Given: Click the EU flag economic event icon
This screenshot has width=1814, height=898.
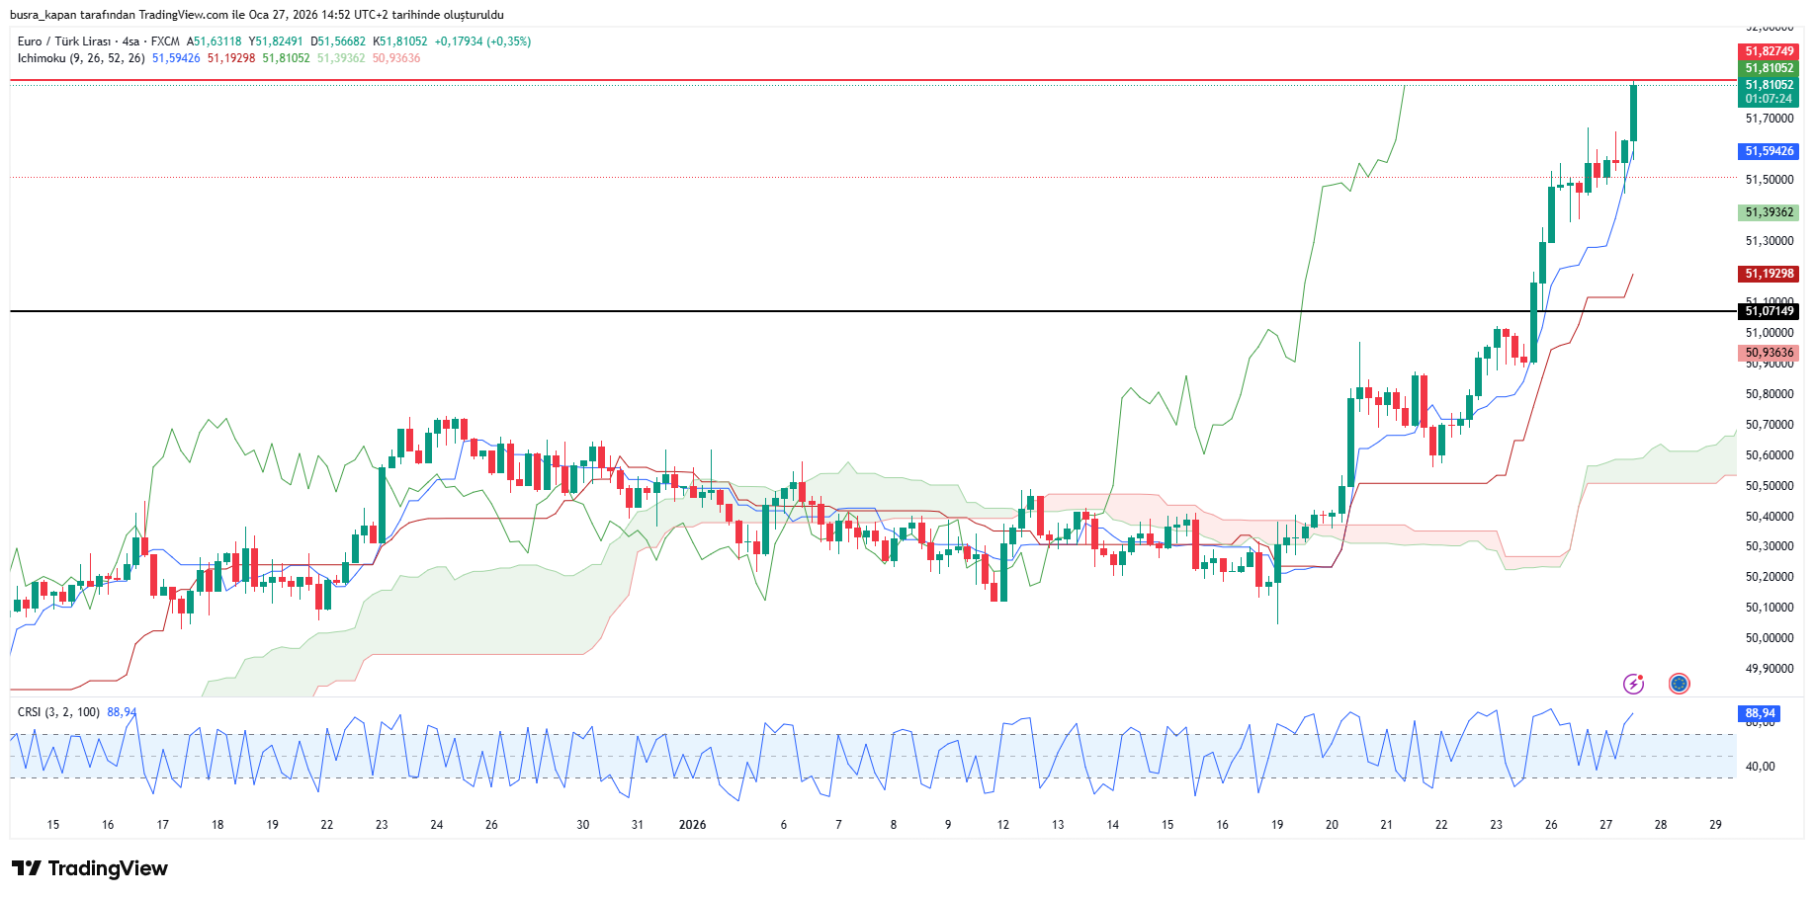Looking at the screenshot, I should [x=1679, y=684].
